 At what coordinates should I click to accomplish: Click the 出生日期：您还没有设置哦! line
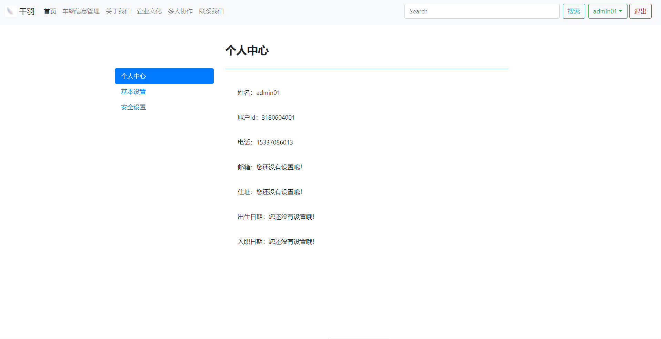[x=276, y=217]
